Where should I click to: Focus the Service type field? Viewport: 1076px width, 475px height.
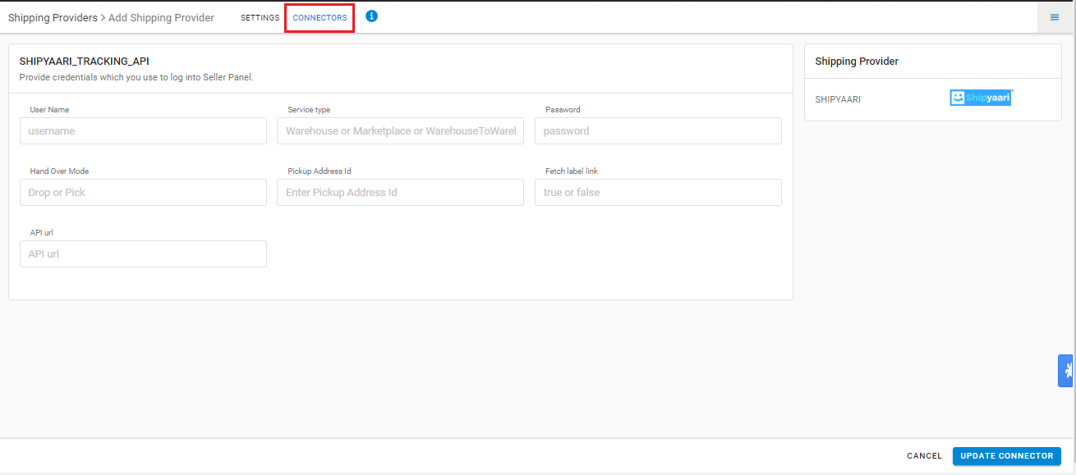[400, 130]
